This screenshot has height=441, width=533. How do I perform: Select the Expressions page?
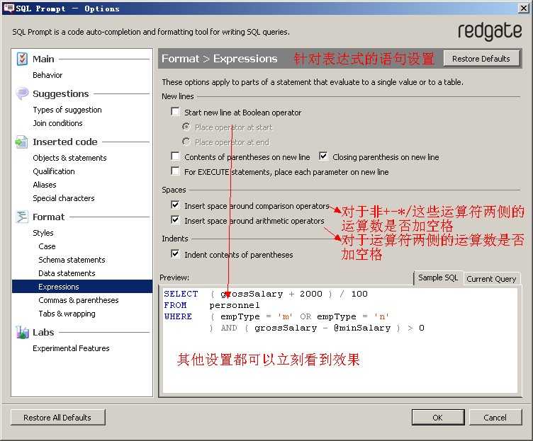coord(82,287)
